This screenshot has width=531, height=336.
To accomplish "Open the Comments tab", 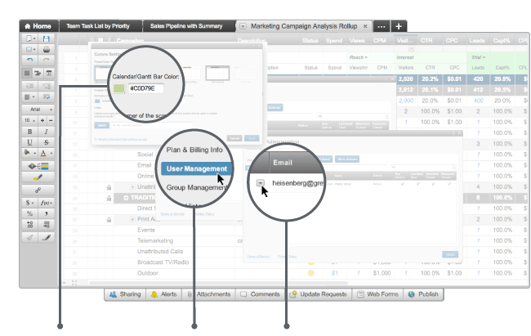I will pyautogui.click(x=261, y=294).
